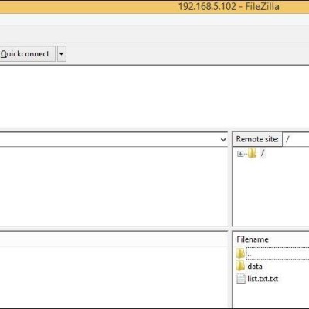The width and height of the screenshot is (309, 309).
Task: Click the data folder icon
Action: (x=240, y=266)
